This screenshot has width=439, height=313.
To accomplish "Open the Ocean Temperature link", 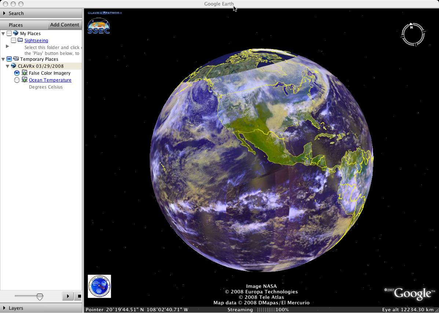I will 50,80.
